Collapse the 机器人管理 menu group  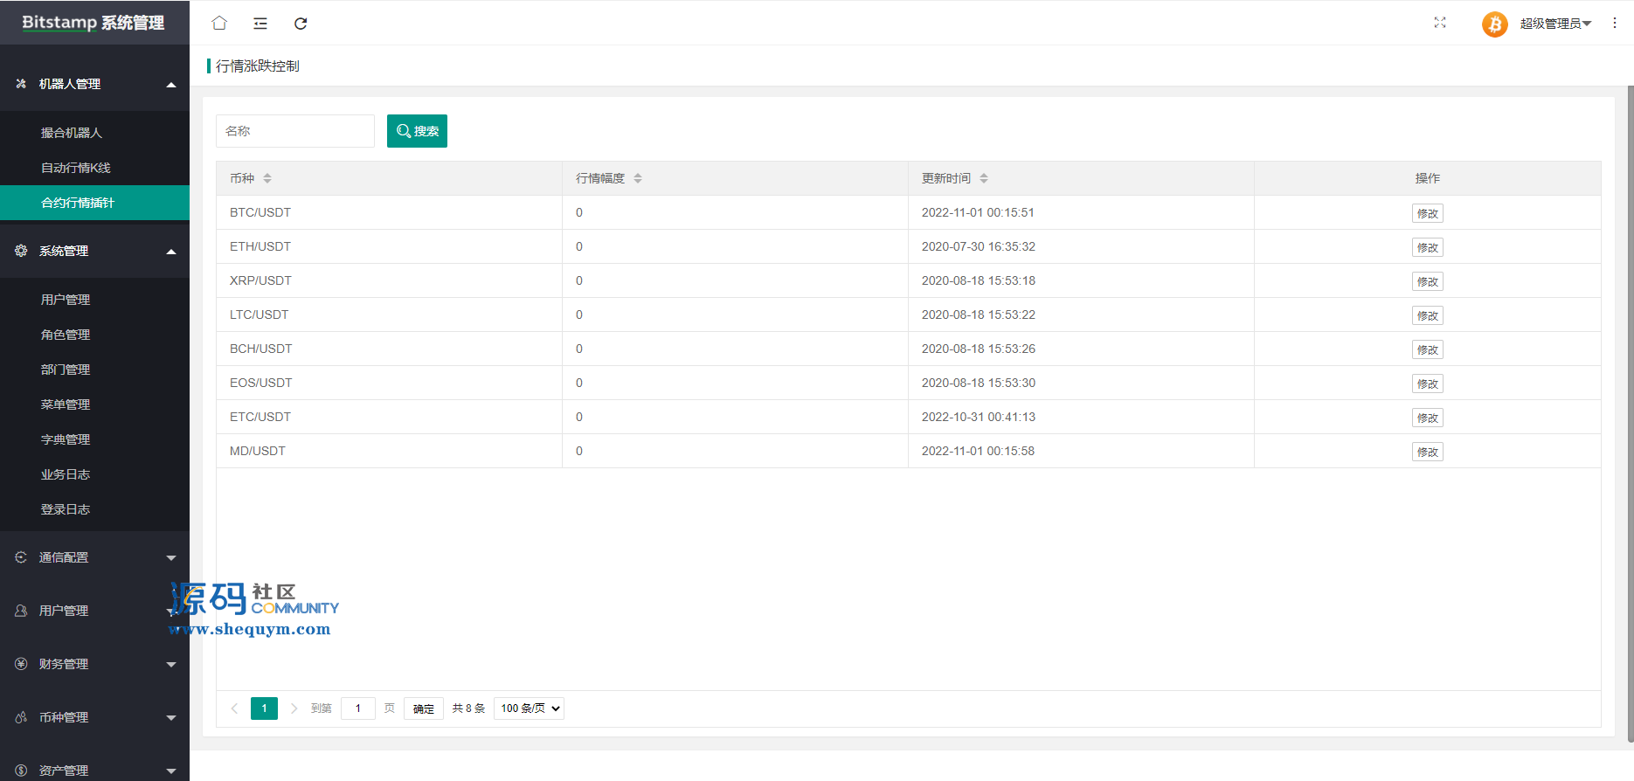click(94, 84)
